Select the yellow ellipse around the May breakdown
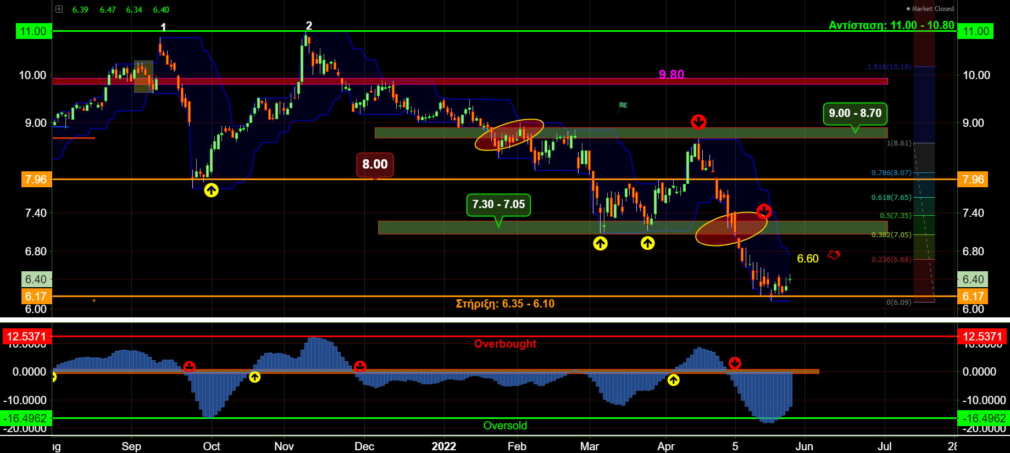 click(x=731, y=228)
